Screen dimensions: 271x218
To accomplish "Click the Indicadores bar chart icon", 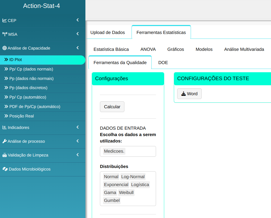I will pos(5,127).
